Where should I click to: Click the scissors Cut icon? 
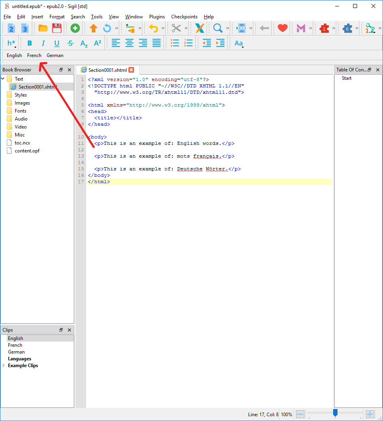tap(176, 28)
